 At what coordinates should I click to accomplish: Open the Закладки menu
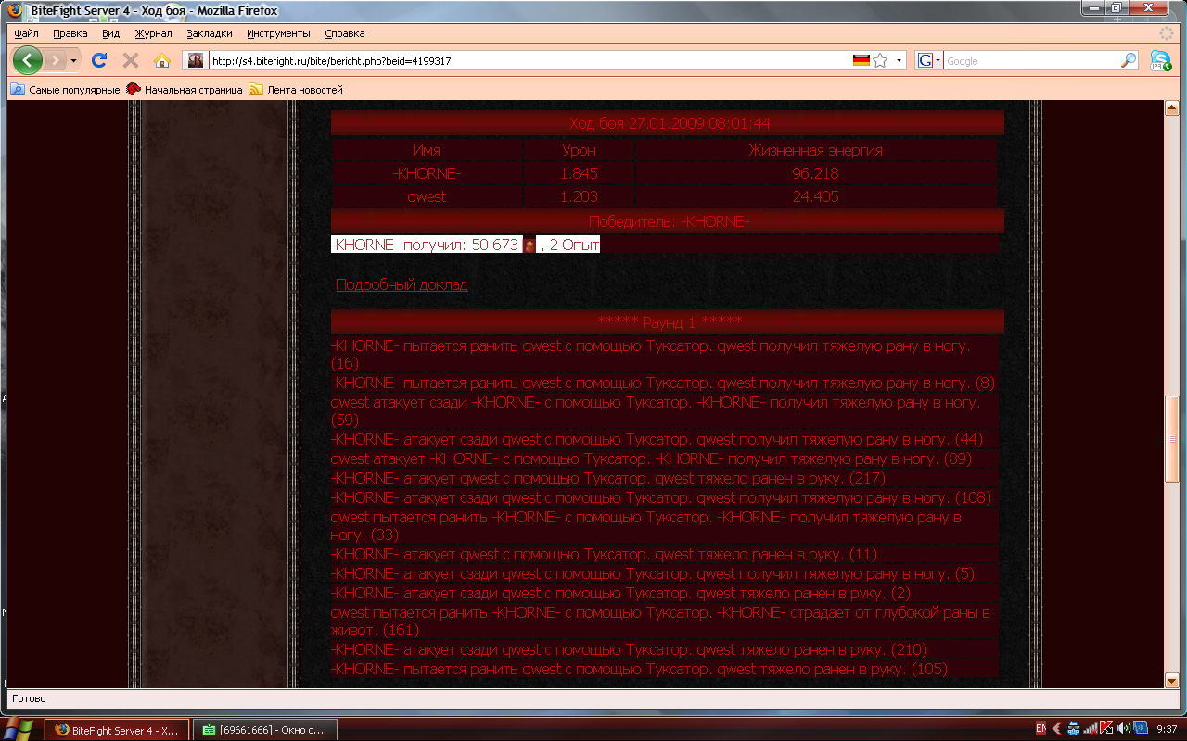207,33
